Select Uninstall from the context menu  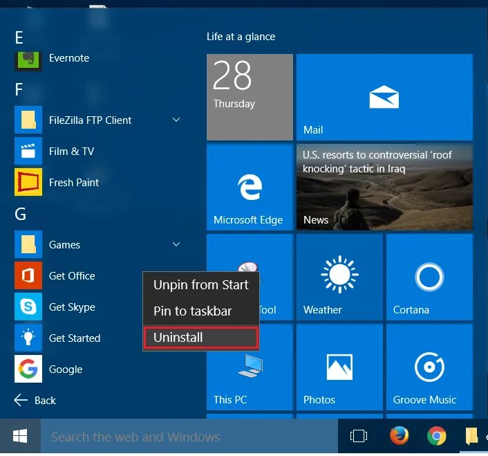(201, 337)
